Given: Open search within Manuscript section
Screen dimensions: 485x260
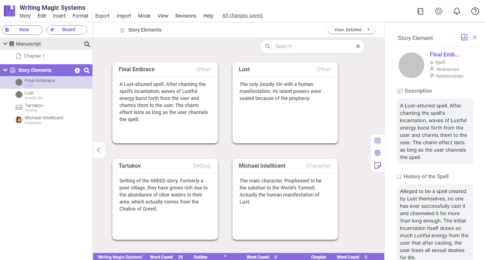Looking at the screenshot, I should [86, 44].
